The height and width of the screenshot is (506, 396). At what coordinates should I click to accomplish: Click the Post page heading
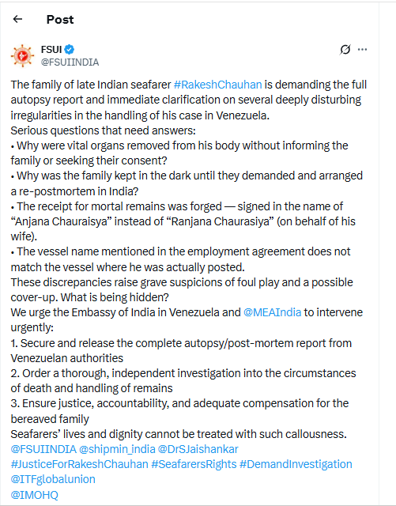60,20
